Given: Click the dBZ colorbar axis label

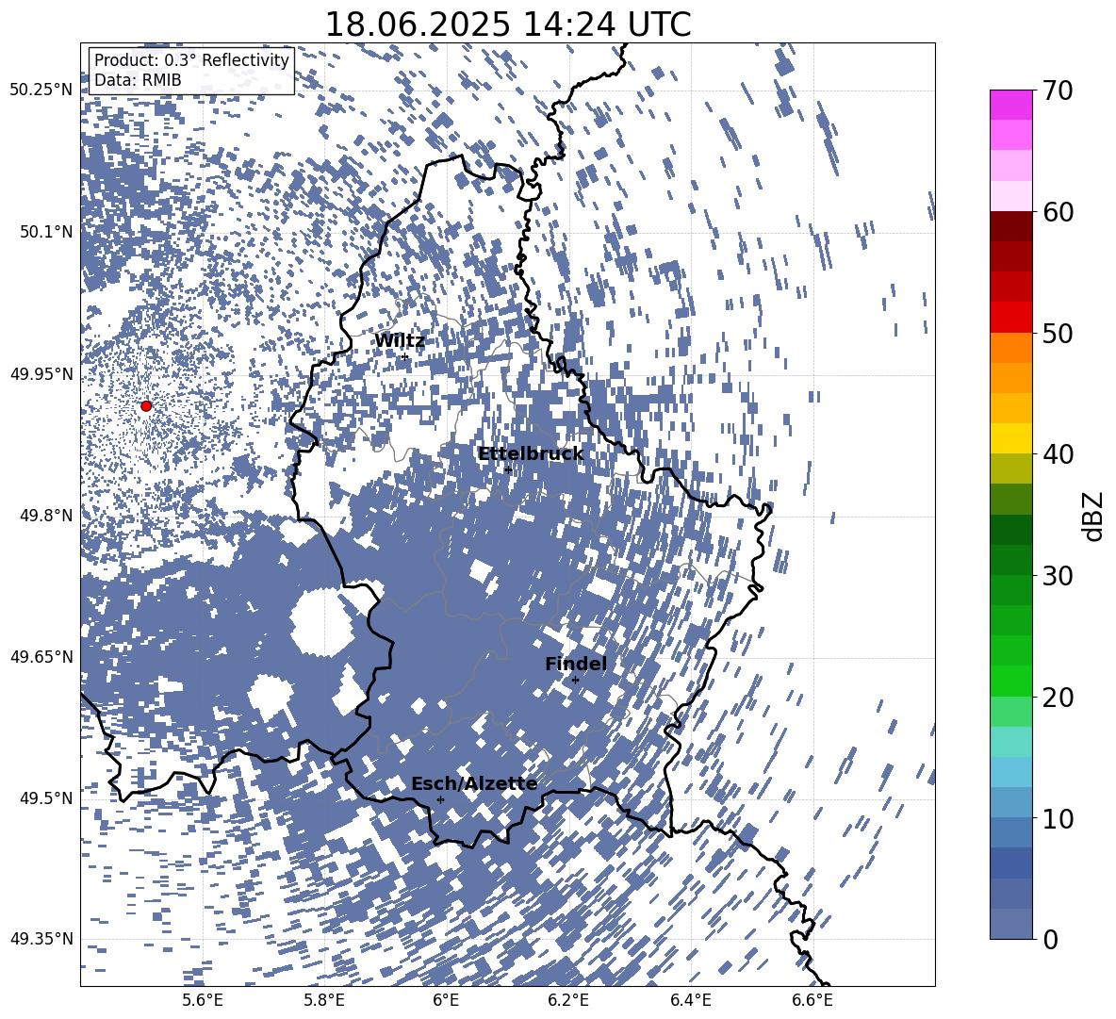Looking at the screenshot, I should 1093,516.
